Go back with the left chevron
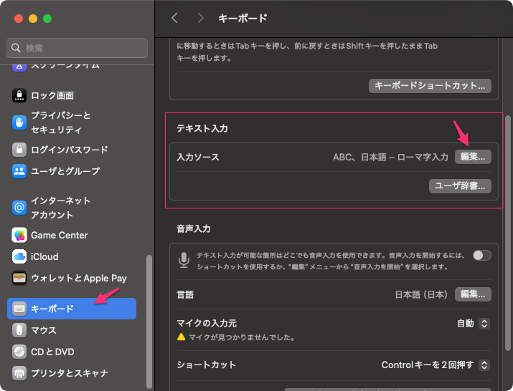 click(x=174, y=18)
